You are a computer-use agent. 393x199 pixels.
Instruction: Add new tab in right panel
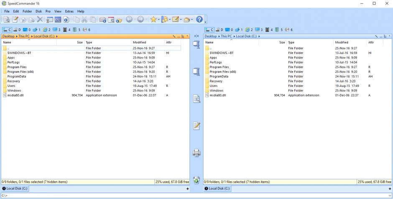pos(390,189)
